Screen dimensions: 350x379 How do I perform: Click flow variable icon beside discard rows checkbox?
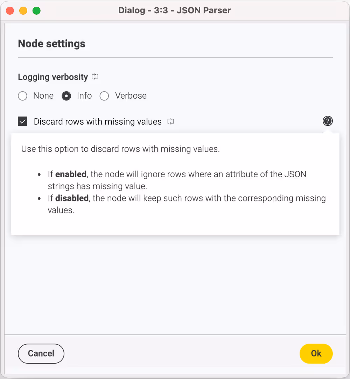pos(170,121)
